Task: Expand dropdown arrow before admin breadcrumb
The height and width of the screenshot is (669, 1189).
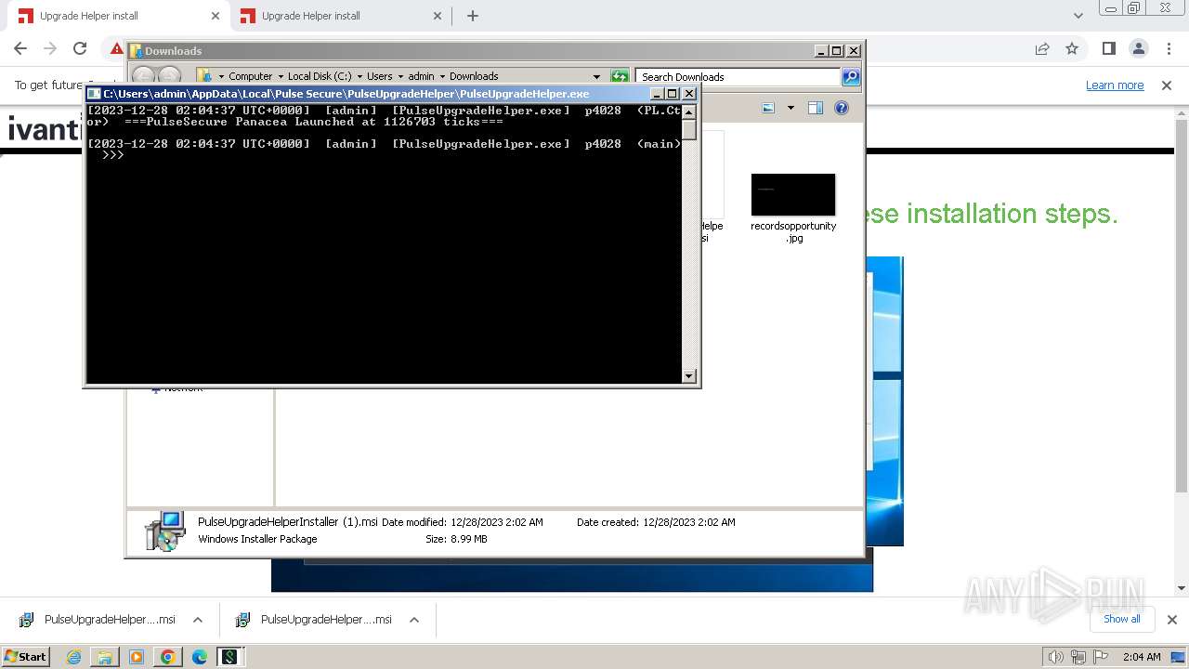Action: 400,76
